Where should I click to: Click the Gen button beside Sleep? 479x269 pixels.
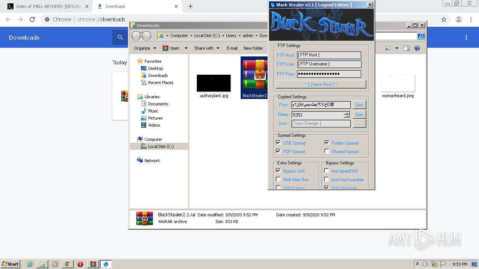[x=359, y=115]
